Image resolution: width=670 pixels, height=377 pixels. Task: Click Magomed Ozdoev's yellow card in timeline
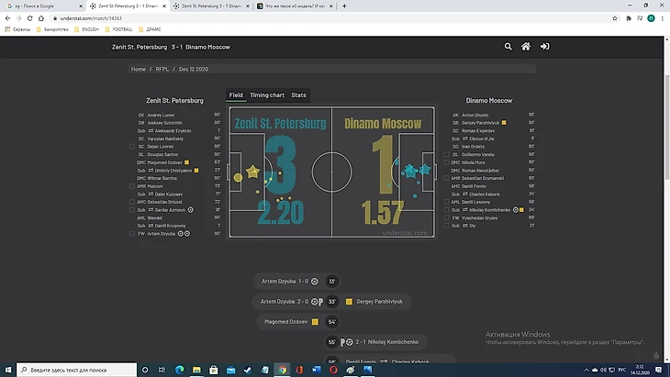click(x=314, y=322)
